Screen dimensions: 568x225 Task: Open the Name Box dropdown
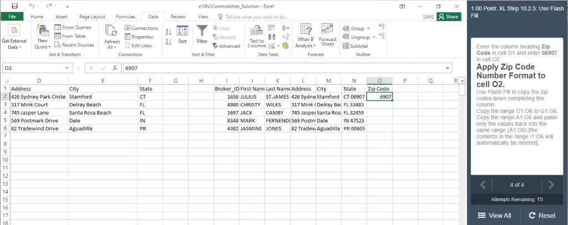pos(67,68)
